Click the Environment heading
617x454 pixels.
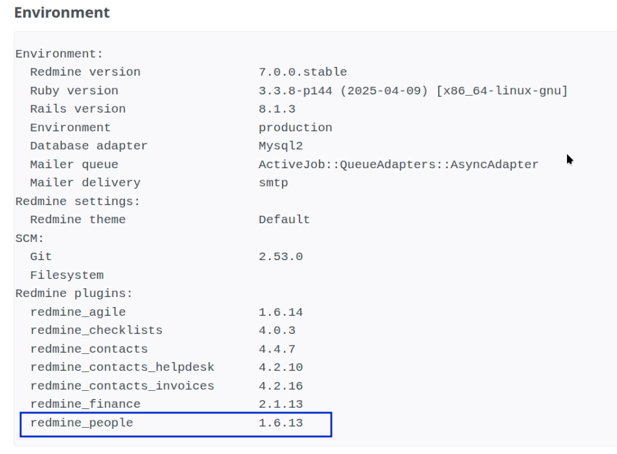(62, 13)
